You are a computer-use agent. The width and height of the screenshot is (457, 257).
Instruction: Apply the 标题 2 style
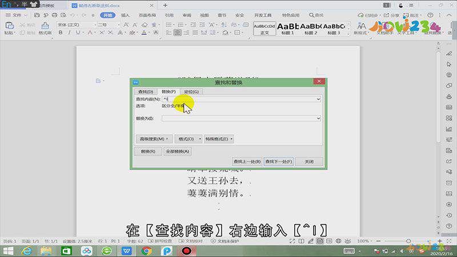[311, 29]
